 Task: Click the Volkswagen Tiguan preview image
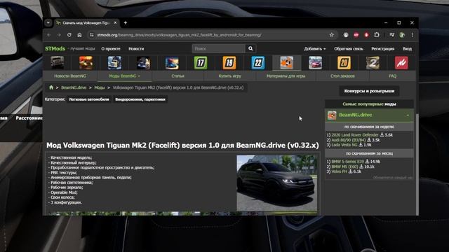276,183
